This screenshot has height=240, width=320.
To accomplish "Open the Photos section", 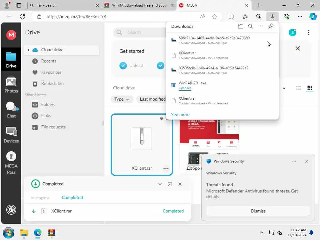I will (x=11, y=85).
